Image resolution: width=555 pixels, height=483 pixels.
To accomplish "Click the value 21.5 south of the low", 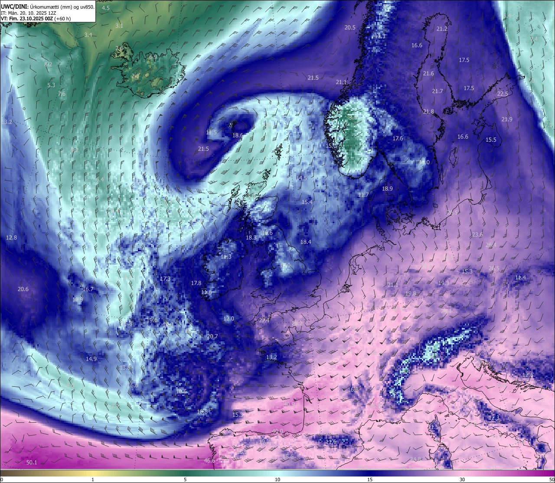I will pyautogui.click(x=203, y=149).
